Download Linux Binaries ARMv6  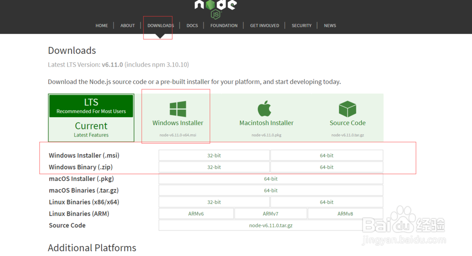click(196, 214)
